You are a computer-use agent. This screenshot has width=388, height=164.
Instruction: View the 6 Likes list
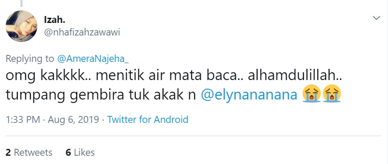pos(80,152)
